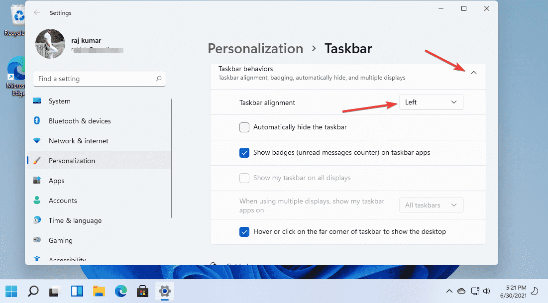
Task: Click the Taskbar behaviors header text
Action: tap(246, 69)
